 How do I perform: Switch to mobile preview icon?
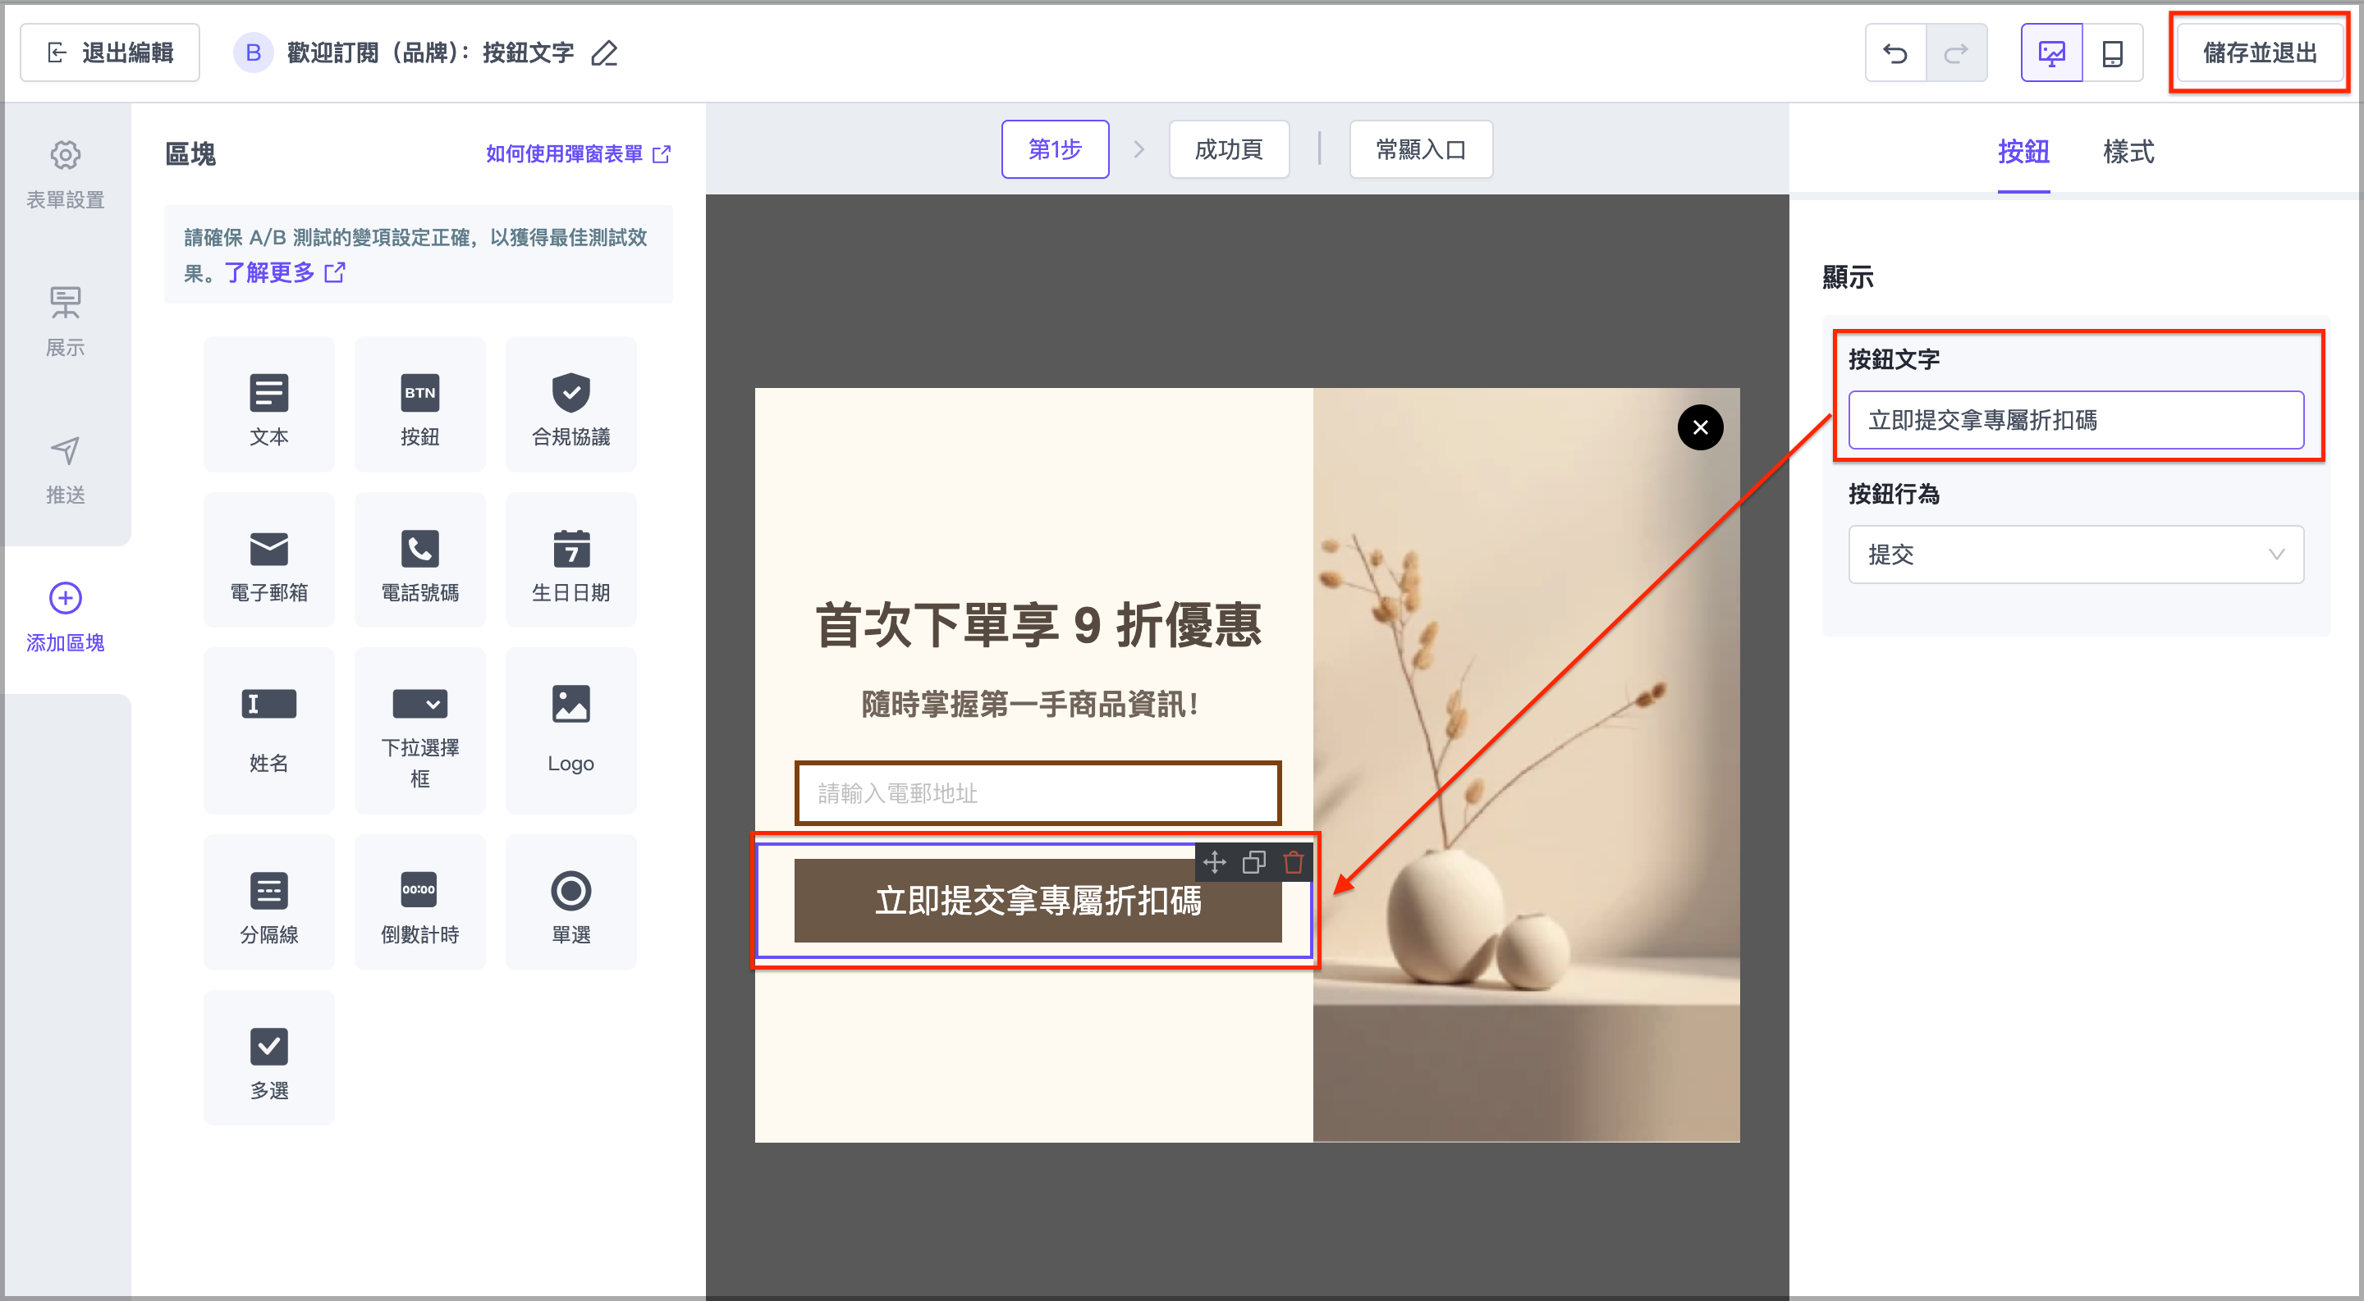(2112, 53)
